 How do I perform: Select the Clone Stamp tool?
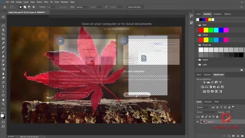click(3, 56)
